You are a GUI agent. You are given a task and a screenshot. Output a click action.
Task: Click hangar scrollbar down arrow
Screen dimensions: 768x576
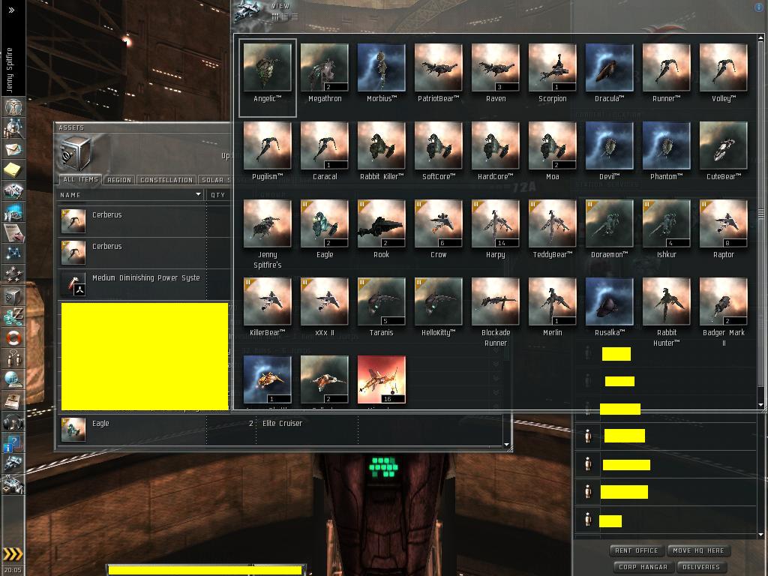click(760, 405)
